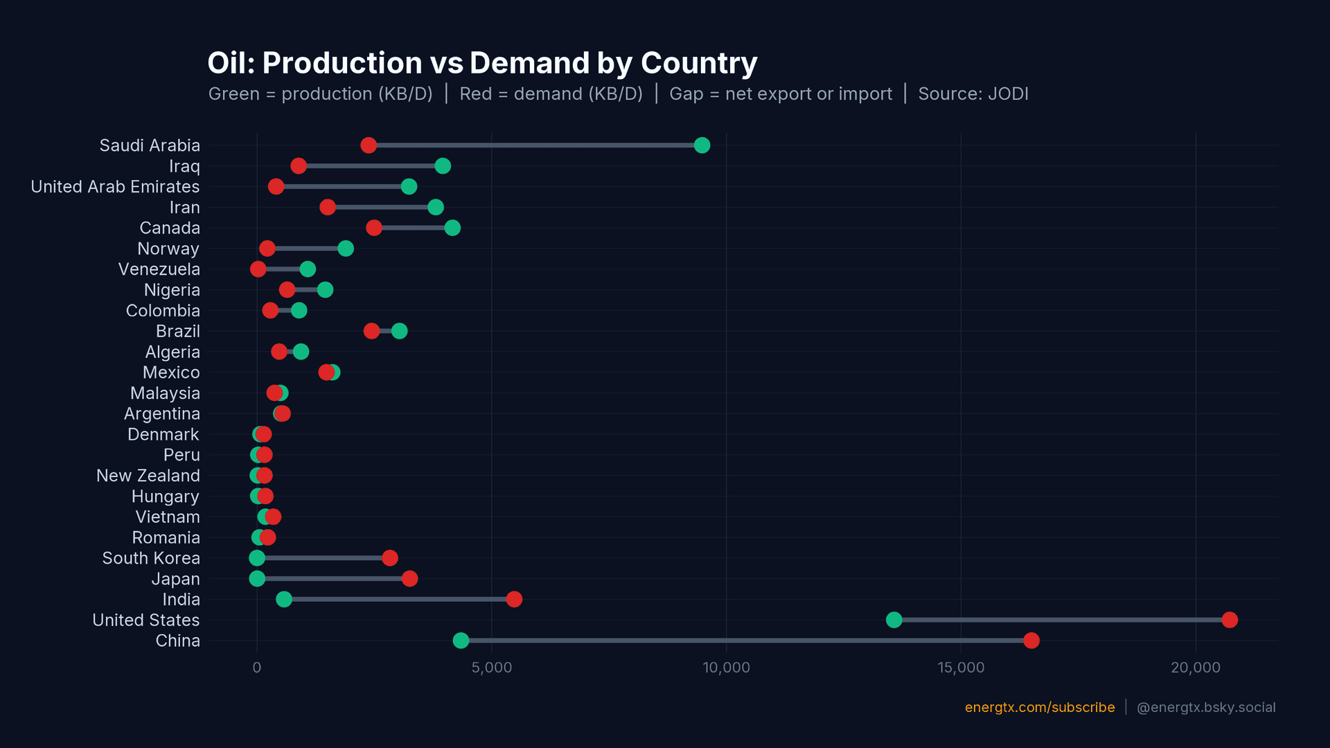The height and width of the screenshot is (748, 1330).
Task: Select Japan's green production marker
Action: [257, 578]
